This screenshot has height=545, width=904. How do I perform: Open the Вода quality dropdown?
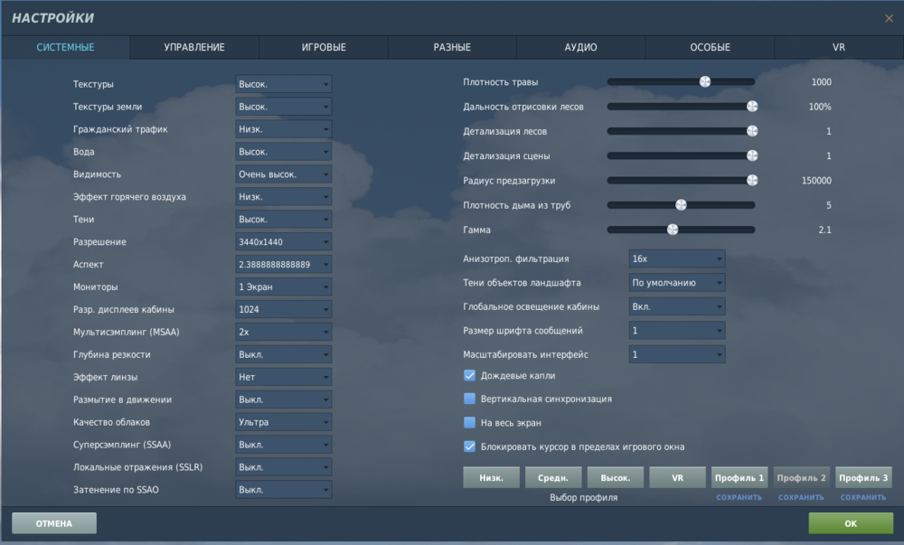point(283,151)
